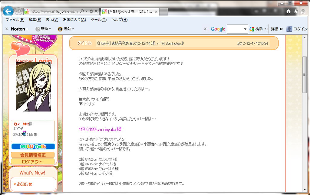Screen dimensions: 310x195
Task: Open the お気に入り(A) menu
Action: point(74,20)
